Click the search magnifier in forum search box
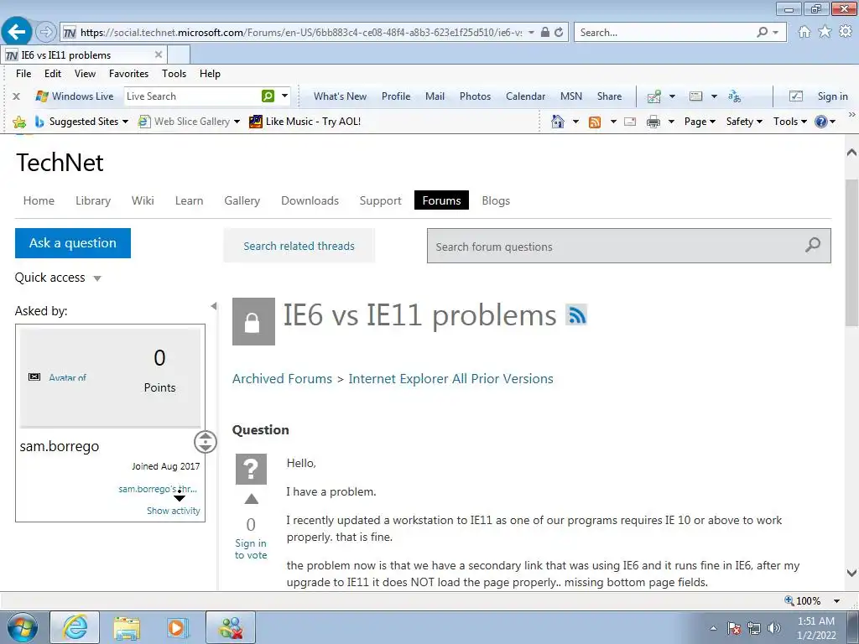The width and height of the screenshot is (859, 644). 813,245
